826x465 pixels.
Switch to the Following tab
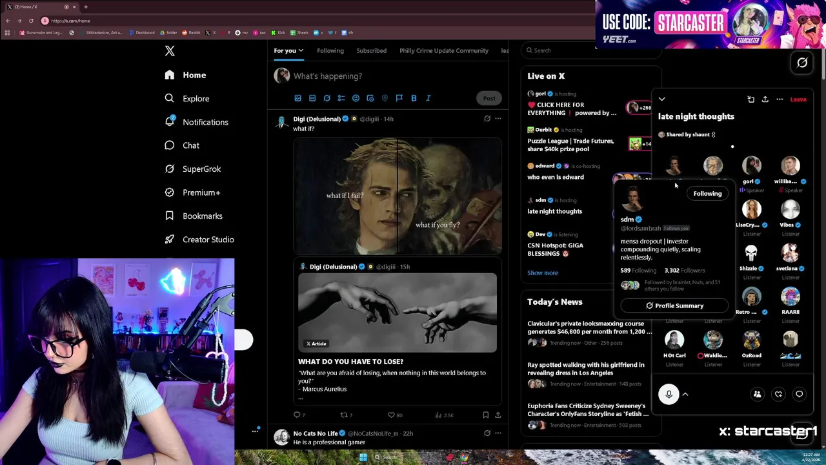(x=330, y=50)
